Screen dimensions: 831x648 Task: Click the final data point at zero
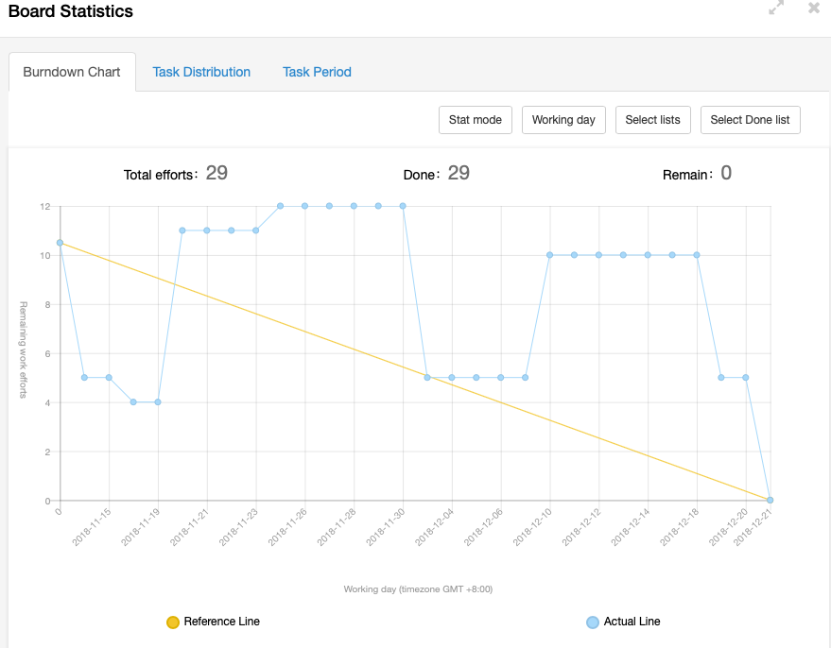(x=770, y=500)
